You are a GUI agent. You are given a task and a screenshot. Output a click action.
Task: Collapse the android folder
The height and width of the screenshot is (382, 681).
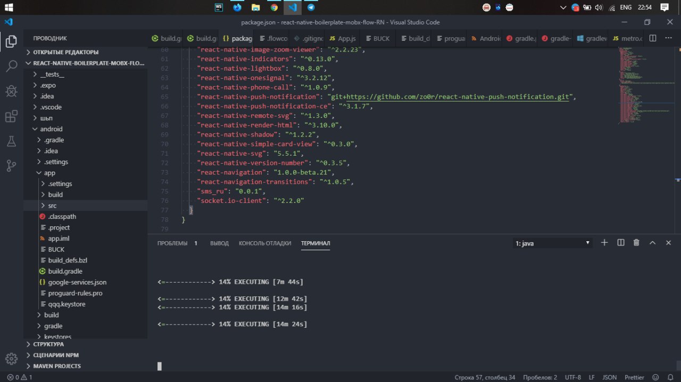(x=85, y=129)
